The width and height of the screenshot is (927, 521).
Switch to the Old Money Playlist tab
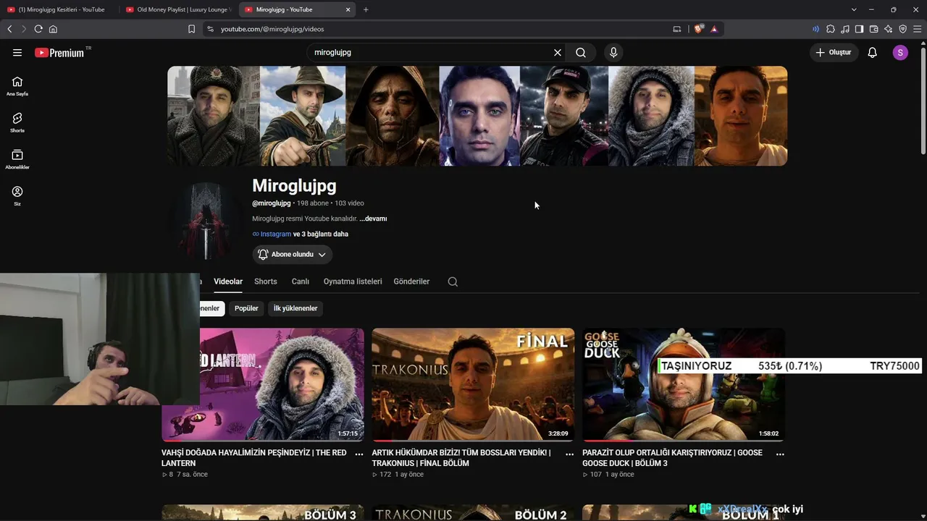(177, 9)
